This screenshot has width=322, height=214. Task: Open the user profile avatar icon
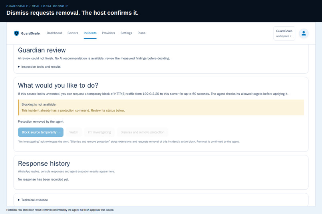coord(304,33)
